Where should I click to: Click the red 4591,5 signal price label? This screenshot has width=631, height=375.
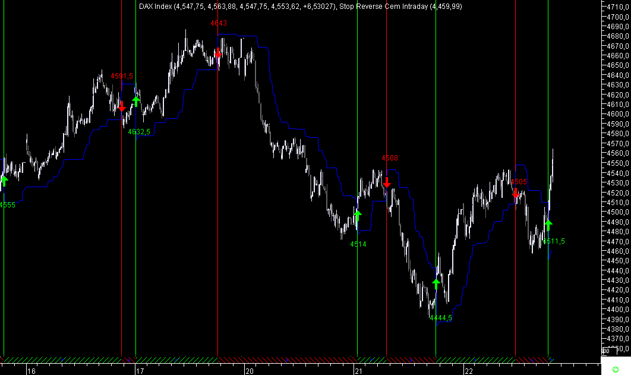pyautogui.click(x=122, y=76)
